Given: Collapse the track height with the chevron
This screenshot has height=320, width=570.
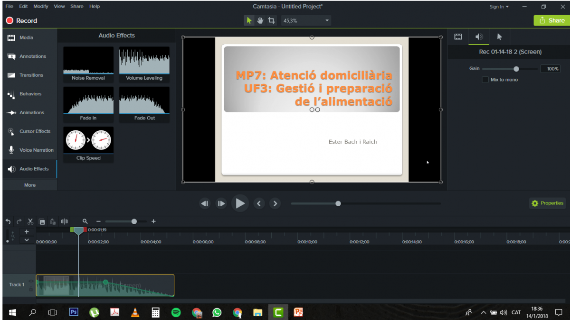Looking at the screenshot, I should [27, 240].
